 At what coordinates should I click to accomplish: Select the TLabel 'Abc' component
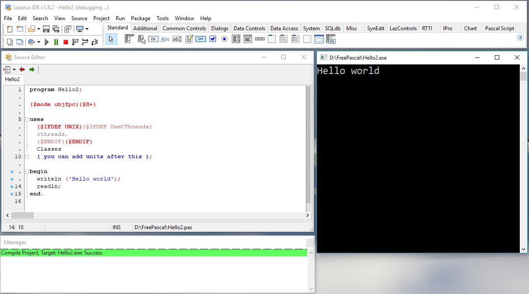(165, 39)
